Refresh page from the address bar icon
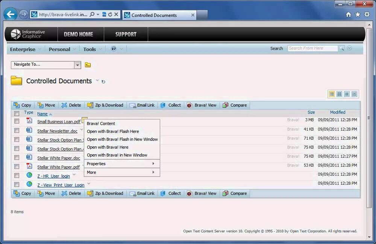 (x=110, y=14)
